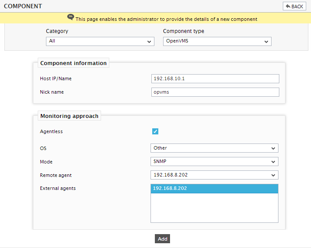Click the OS dropdown chevron arrow
Screen dimensions: 311x248
273,148
